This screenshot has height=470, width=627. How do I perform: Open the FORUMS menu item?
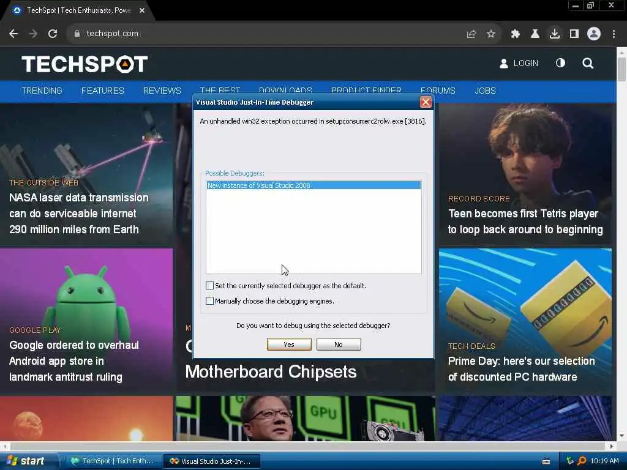click(x=438, y=91)
